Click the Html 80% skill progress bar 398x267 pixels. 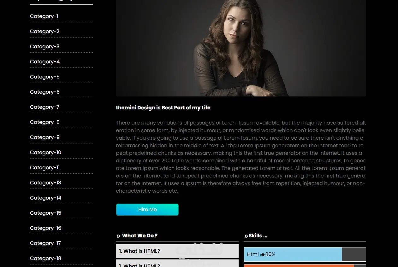(305, 254)
